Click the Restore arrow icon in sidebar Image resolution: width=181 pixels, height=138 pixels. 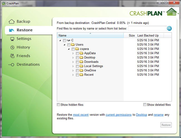11,30
